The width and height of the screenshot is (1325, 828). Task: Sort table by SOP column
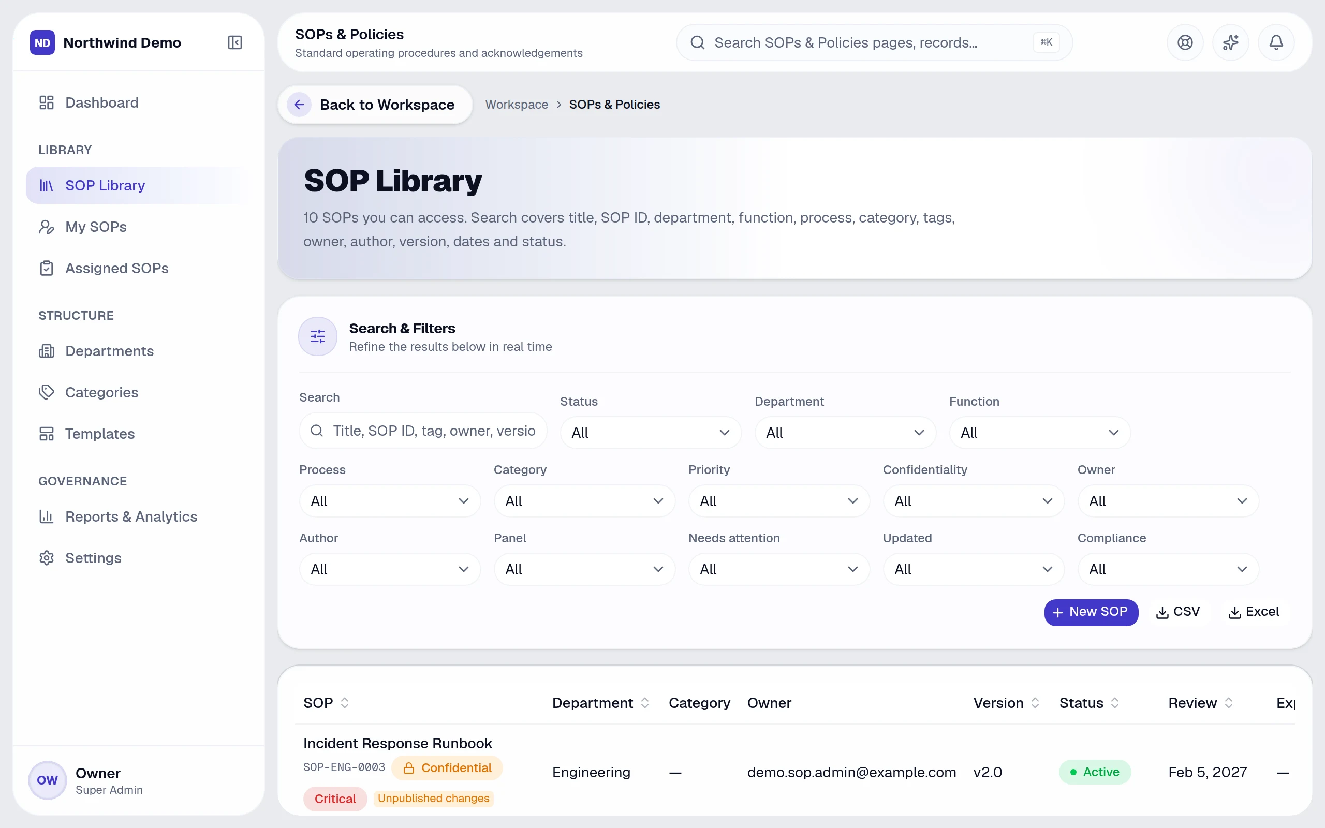click(x=326, y=703)
